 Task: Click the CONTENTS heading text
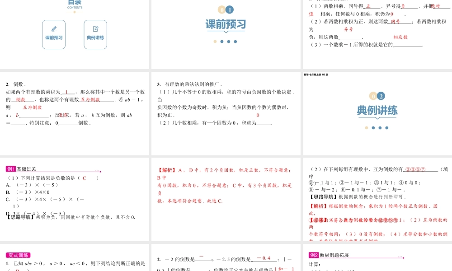coord(75,8)
